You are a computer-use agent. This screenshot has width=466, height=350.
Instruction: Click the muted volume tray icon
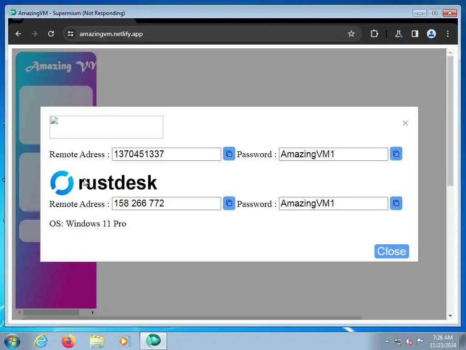click(x=409, y=342)
